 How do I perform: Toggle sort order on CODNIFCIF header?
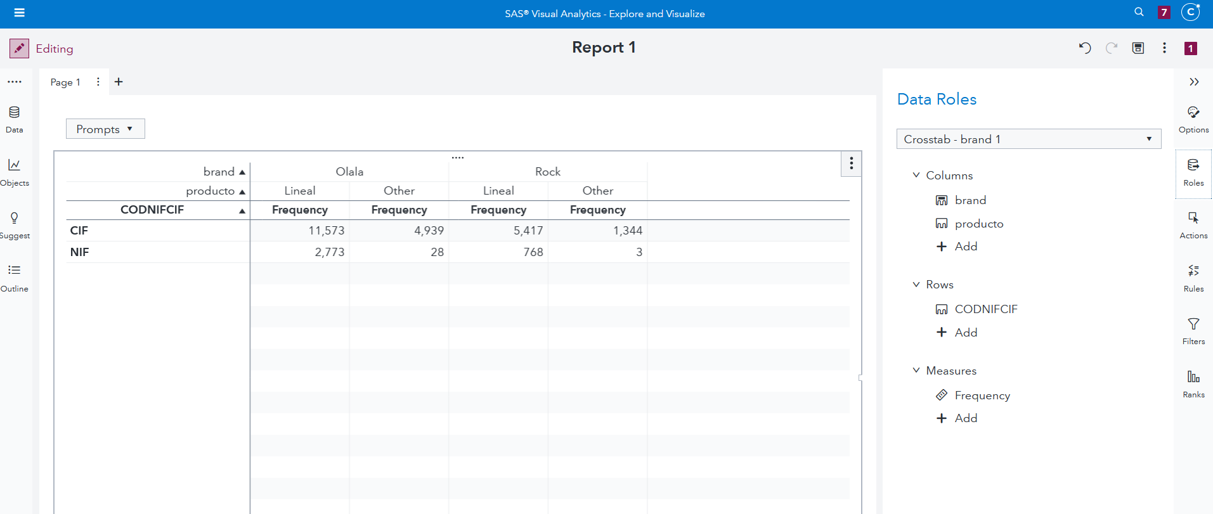pyautogui.click(x=242, y=210)
